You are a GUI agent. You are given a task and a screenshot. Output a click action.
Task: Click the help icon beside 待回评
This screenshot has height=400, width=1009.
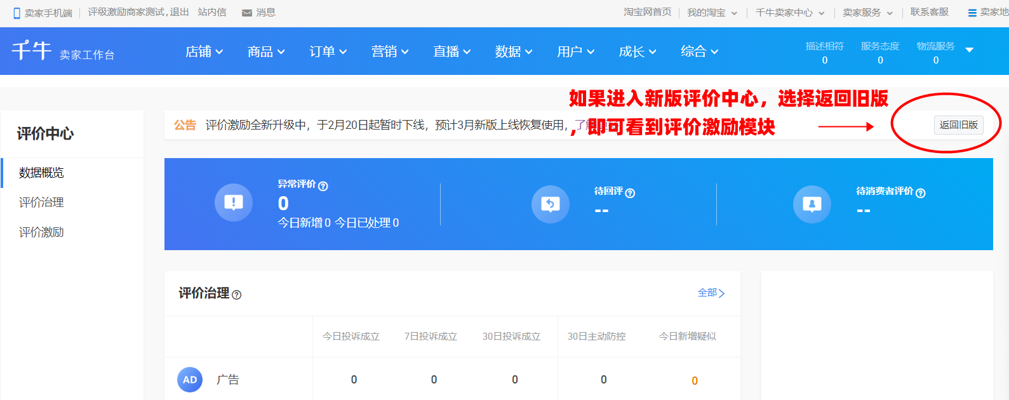tap(630, 193)
